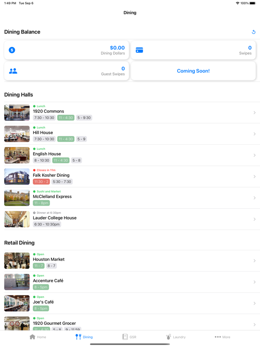This screenshot has height=347, width=260.
Task: Select Hill House dining hall name
Action: 43,132
